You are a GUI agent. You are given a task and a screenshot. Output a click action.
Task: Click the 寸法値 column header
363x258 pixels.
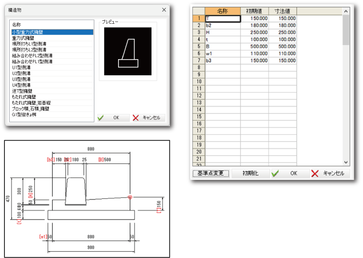[x=283, y=11]
